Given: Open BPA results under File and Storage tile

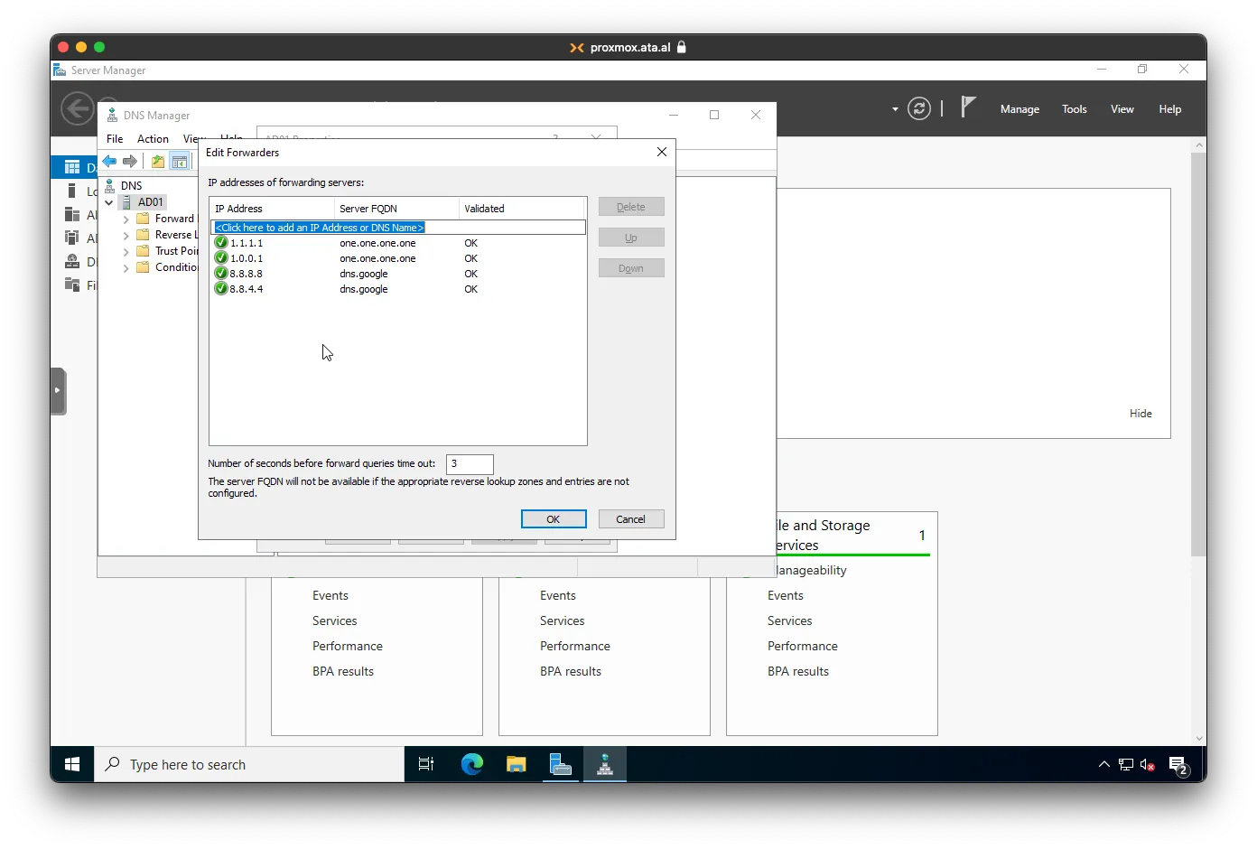Looking at the screenshot, I should [798, 671].
